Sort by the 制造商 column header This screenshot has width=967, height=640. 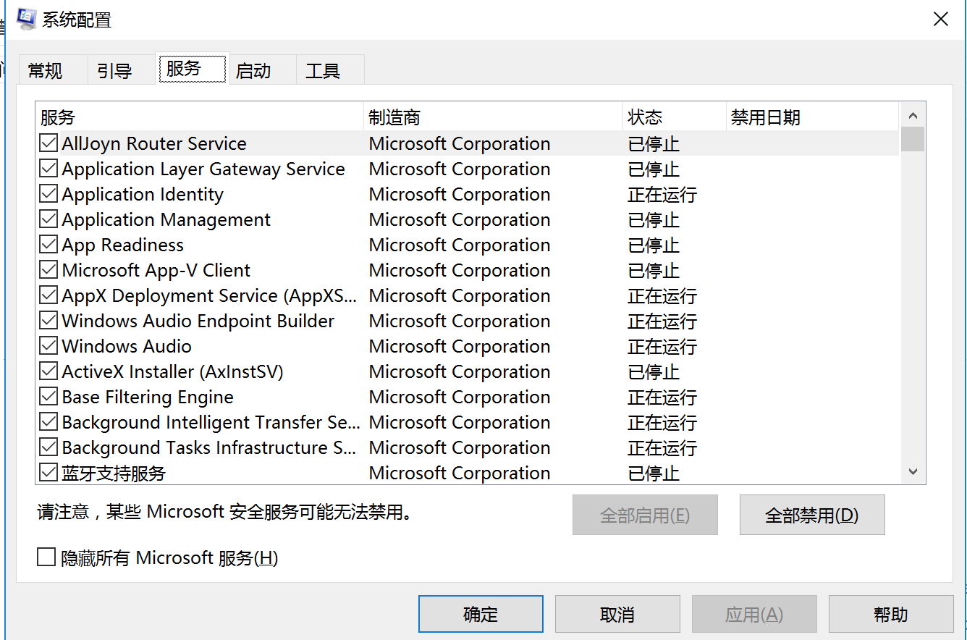click(x=493, y=117)
